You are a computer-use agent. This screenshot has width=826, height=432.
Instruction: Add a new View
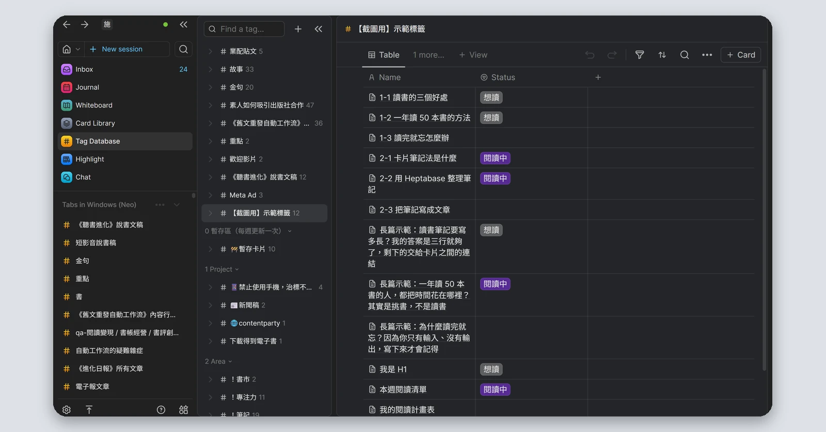473,55
